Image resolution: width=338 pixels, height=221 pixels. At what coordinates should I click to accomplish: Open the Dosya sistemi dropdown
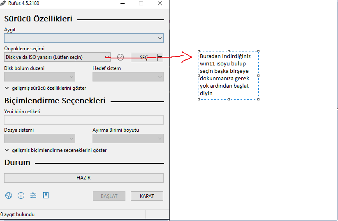(39, 139)
